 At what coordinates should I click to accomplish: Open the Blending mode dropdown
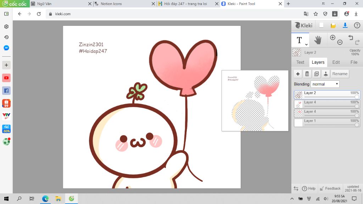pyautogui.click(x=325, y=84)
